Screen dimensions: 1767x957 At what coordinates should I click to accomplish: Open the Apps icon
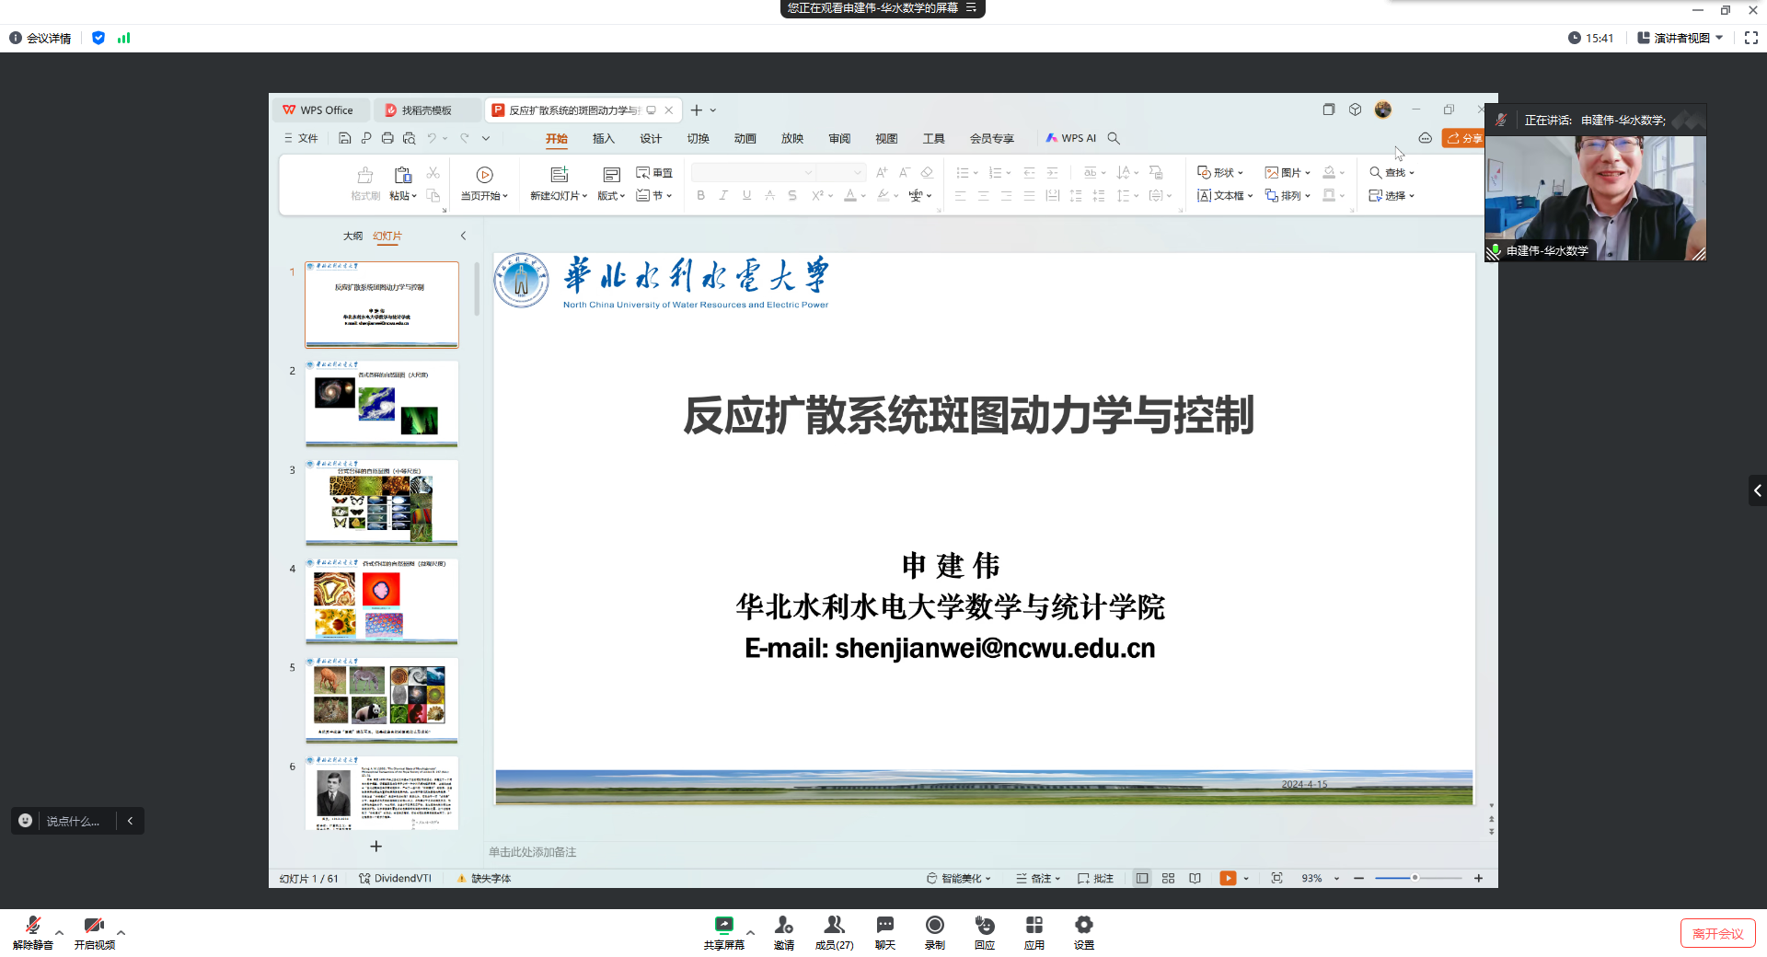pyautogui.click(x=1034, y=926)
